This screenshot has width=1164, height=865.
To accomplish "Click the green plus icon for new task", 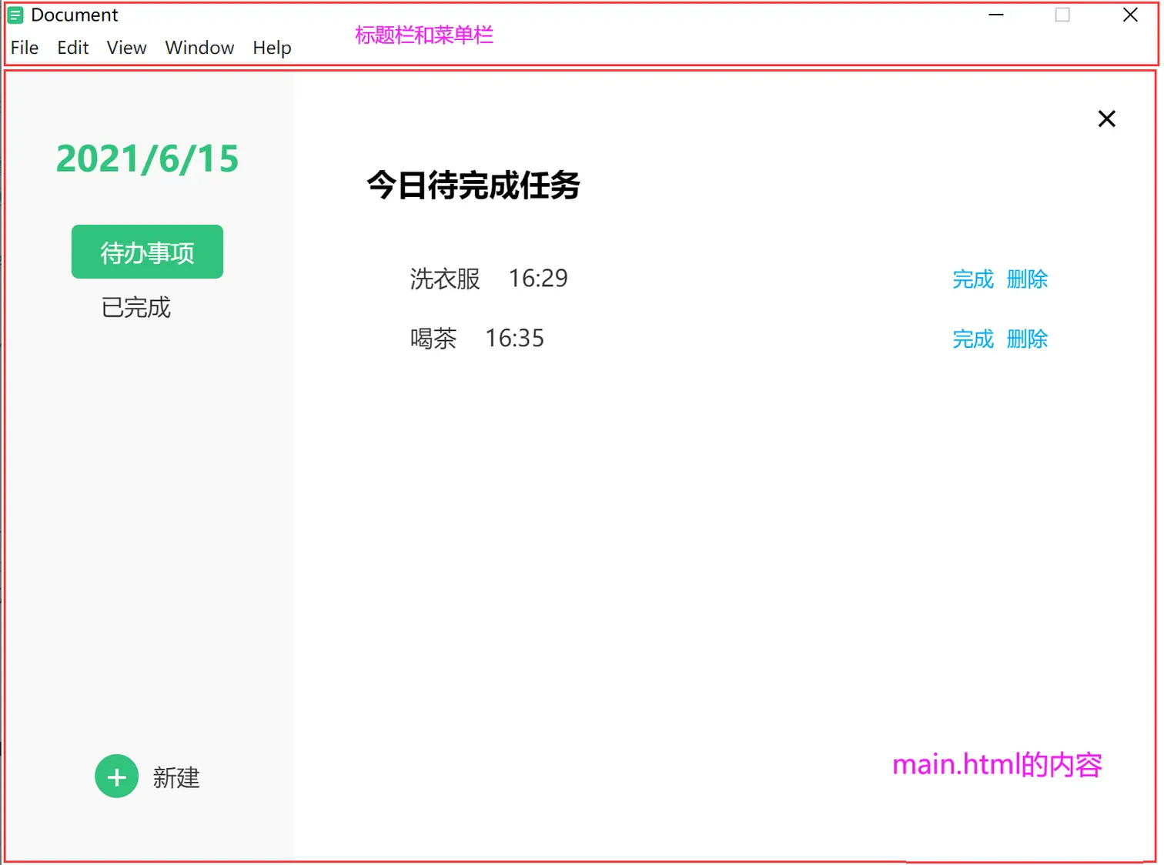I will point(116,776).
